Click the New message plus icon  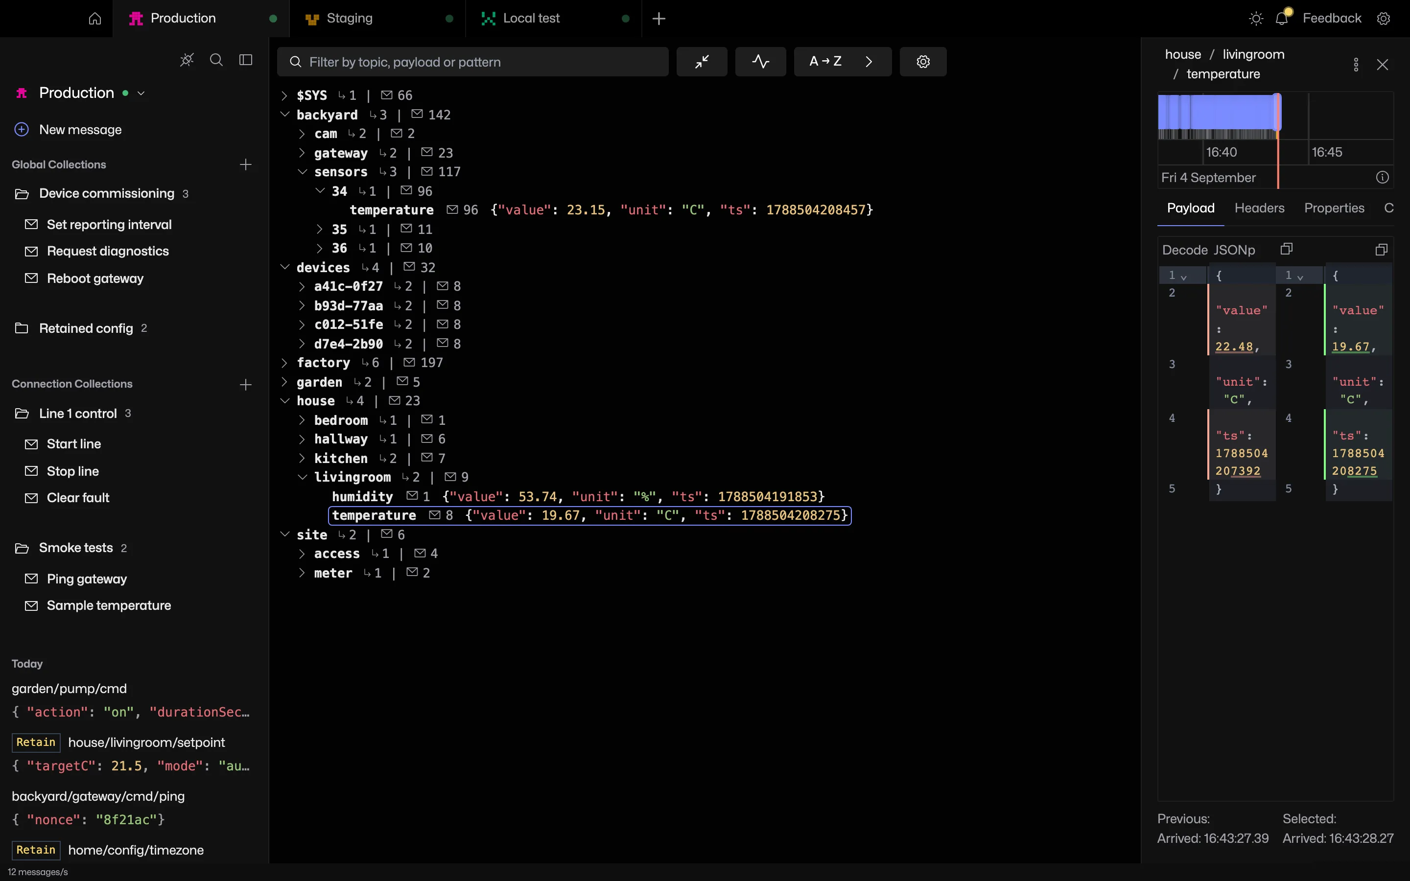tap(22, 129)
